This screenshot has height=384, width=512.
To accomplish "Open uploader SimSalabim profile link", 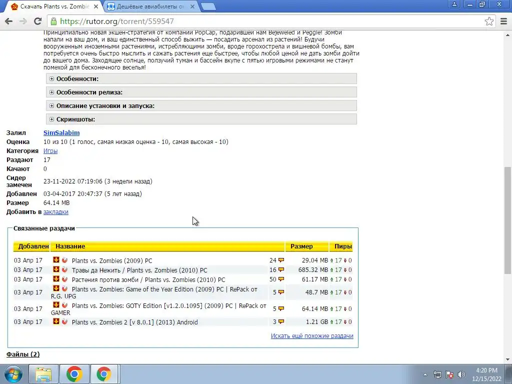I will [61, 133].
